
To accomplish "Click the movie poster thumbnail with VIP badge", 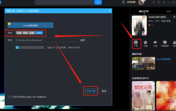I will (x=139, y=25).
